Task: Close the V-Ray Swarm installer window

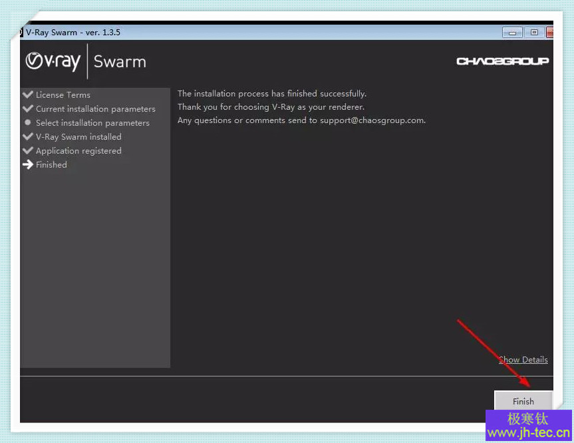Action: 549,33
